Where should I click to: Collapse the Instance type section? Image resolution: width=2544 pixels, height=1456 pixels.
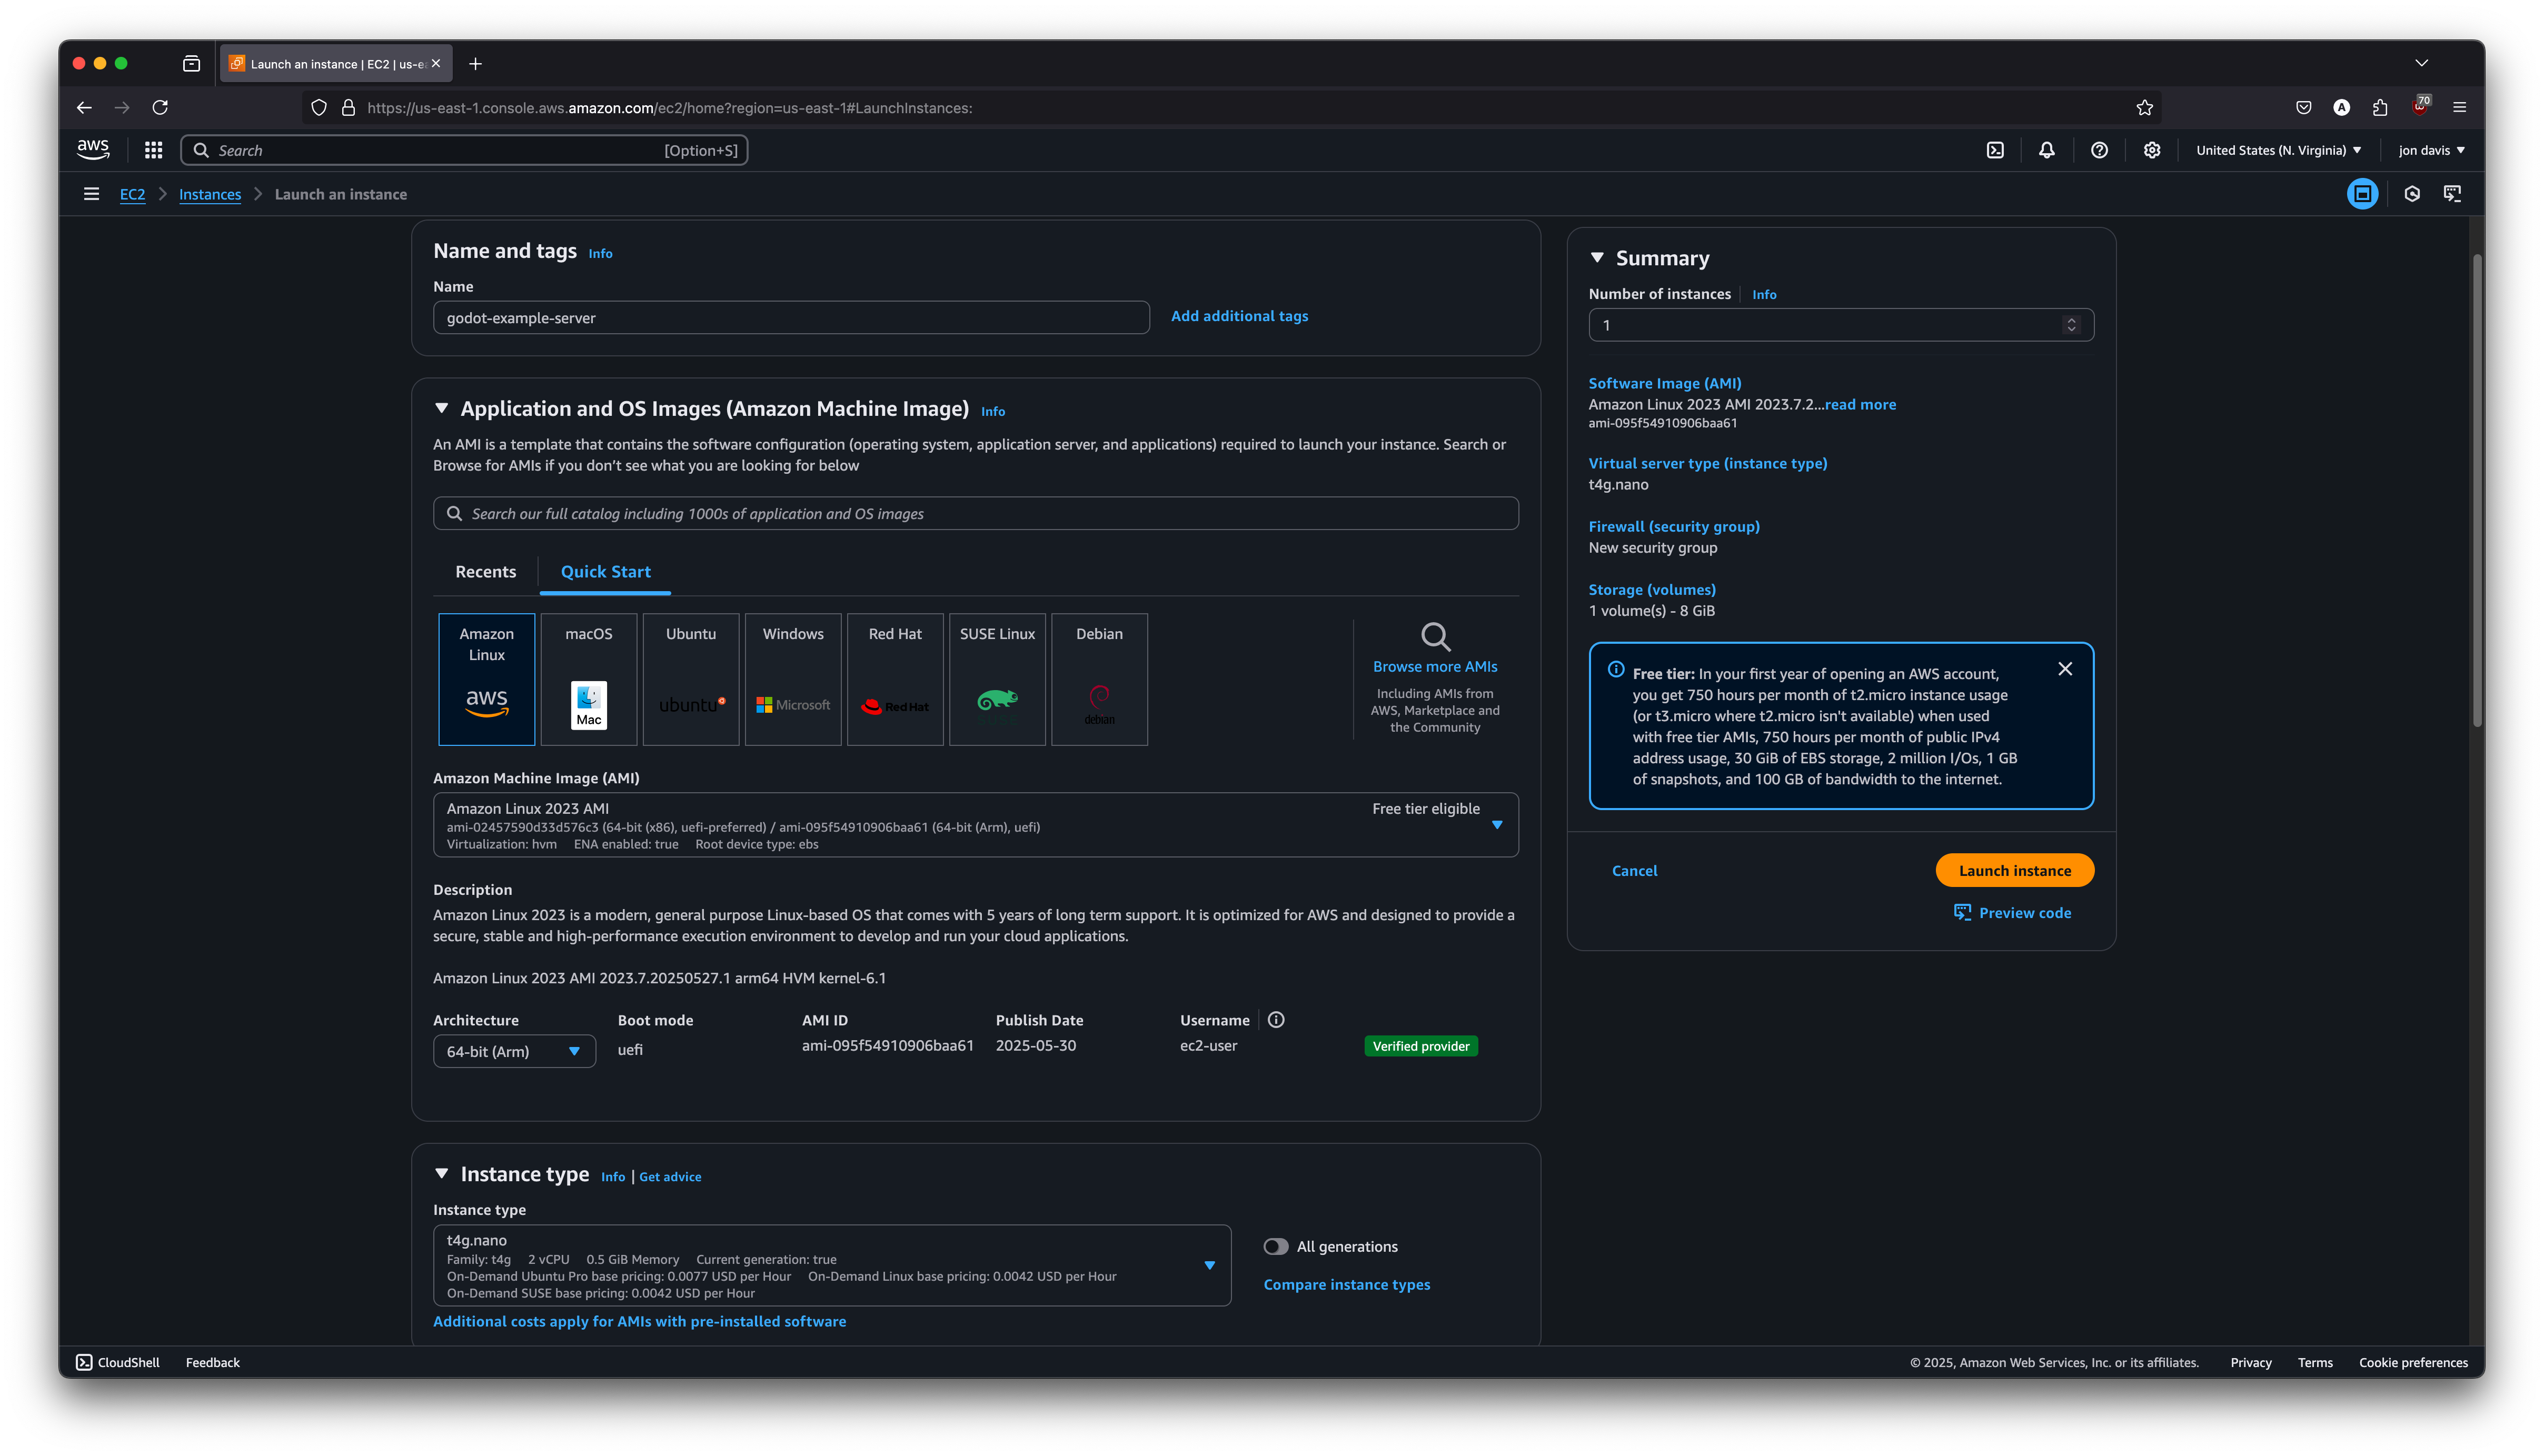(x=441, y=1173)
